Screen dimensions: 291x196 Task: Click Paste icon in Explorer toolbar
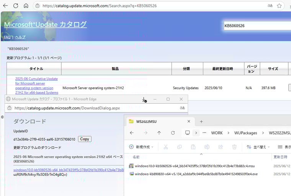[x=193, y=147]
